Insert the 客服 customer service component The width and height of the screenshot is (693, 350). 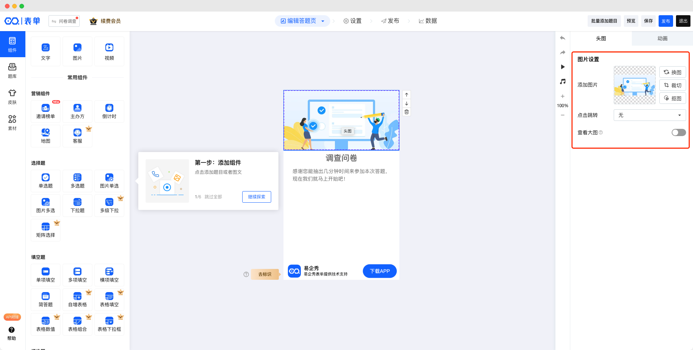(77, 136)
